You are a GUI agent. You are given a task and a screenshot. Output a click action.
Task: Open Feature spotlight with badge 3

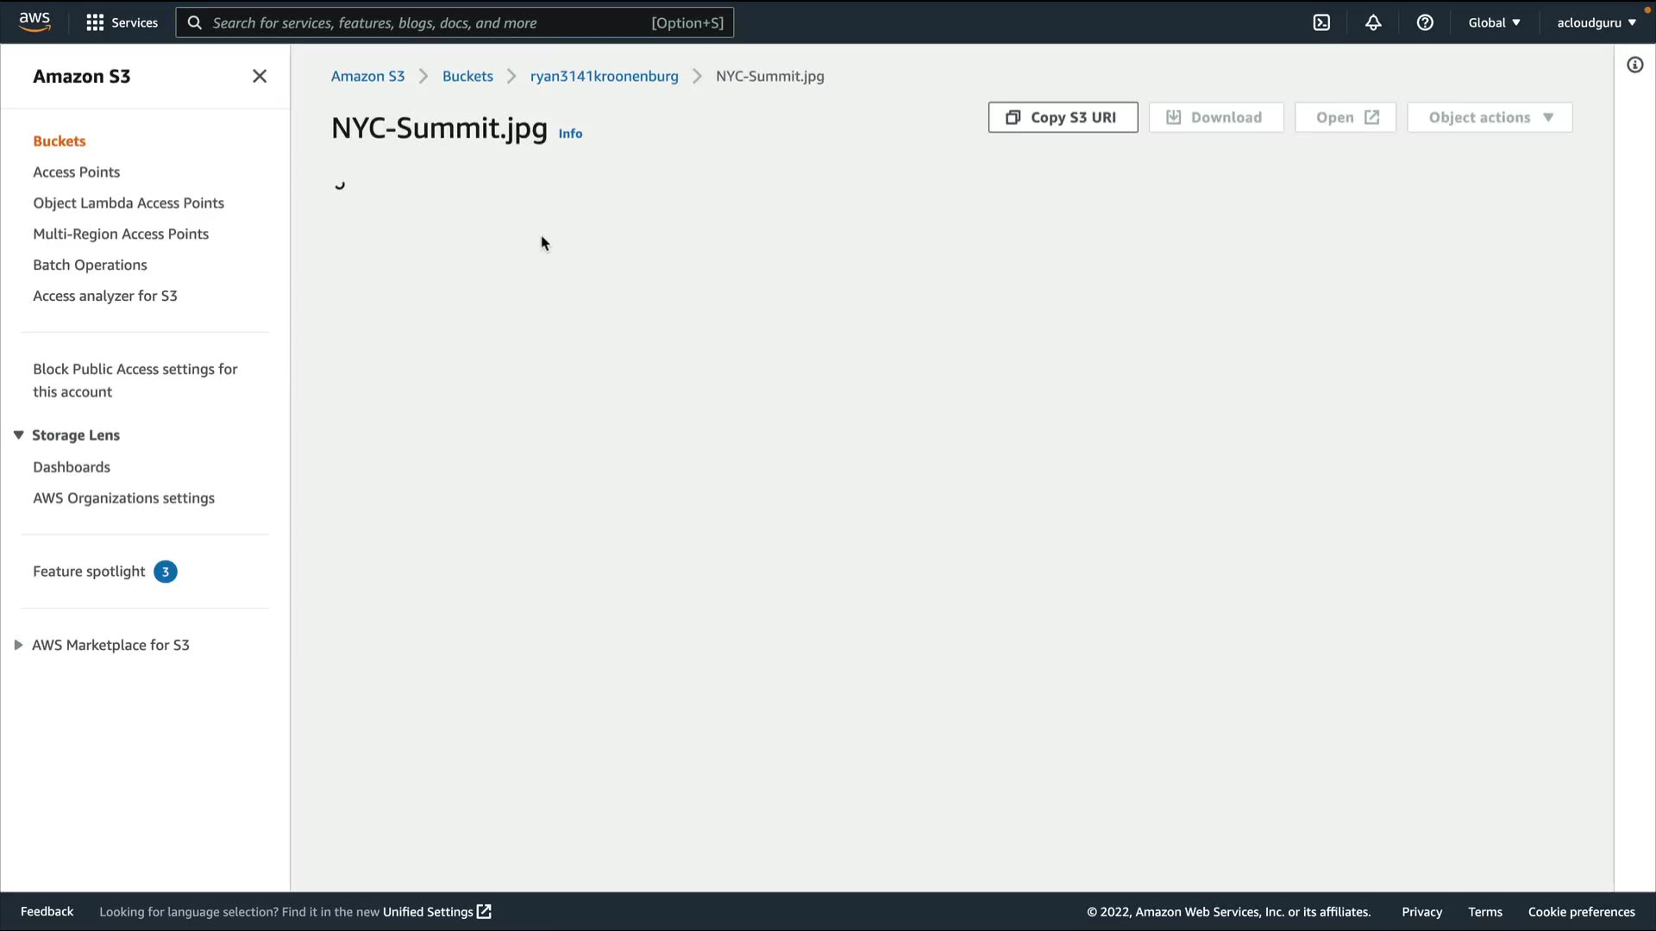90,572
